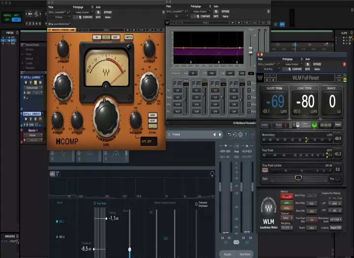Viewport: 354px width, 258px height.
Task: Open the Ozone history clock icon
Action: tap(235, 135)
